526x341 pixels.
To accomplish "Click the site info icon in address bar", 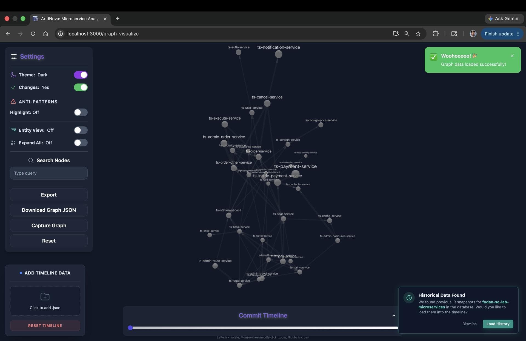I will [x=61, y=34].
